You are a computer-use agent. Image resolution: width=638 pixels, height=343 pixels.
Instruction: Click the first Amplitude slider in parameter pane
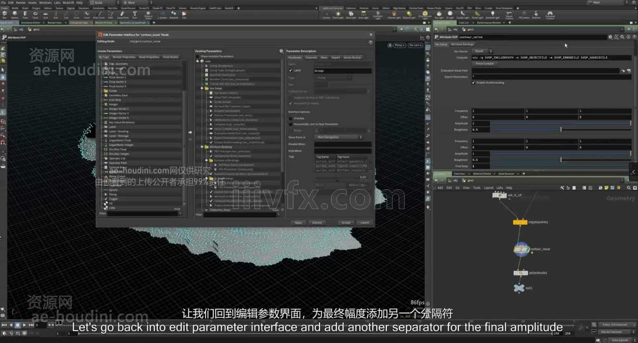tap(560, 123)
